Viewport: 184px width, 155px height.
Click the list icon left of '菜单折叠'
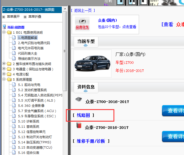[x=25, y=17]
